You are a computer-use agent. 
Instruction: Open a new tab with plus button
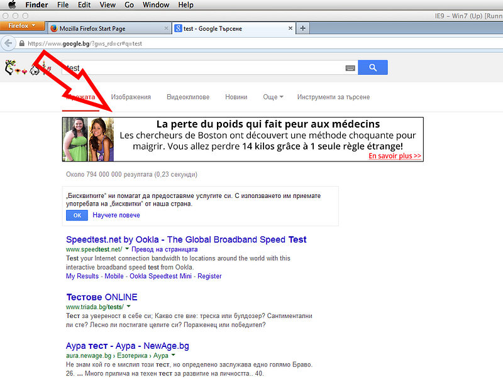pos(302,28)
